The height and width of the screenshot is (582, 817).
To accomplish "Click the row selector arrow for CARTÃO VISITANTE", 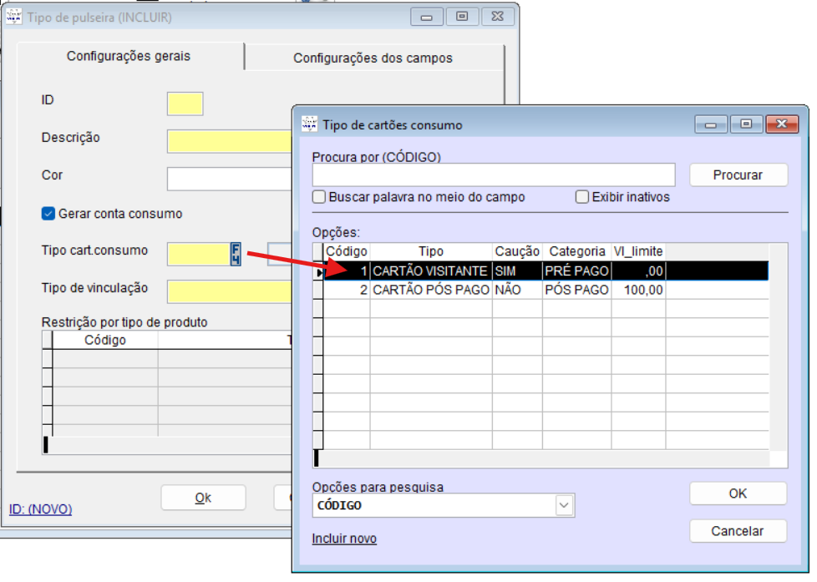I will (317, 271).
